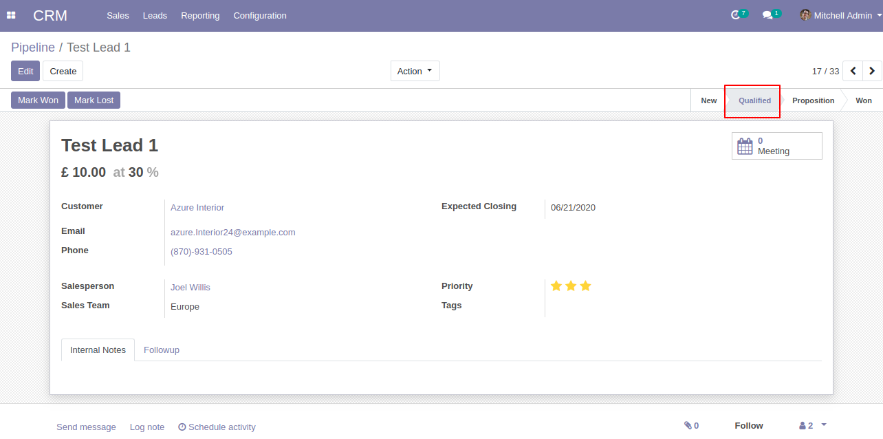Go back to Pipeline breadcrumb
The image size is (883, 439).
(x=33, y=47)
